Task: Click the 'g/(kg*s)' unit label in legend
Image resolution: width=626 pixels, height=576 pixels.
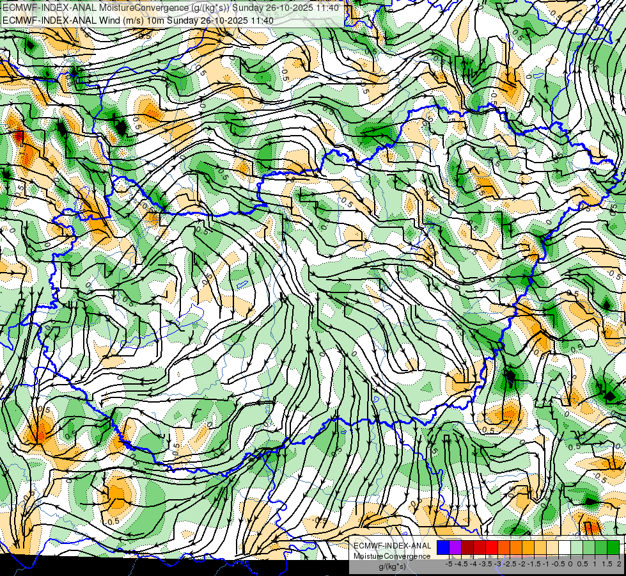Action: tap(393, 566)
